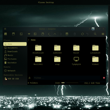
Task: Click the 152,1 GiB free status text
Action: pyautogui.click(x=92, y=83)
